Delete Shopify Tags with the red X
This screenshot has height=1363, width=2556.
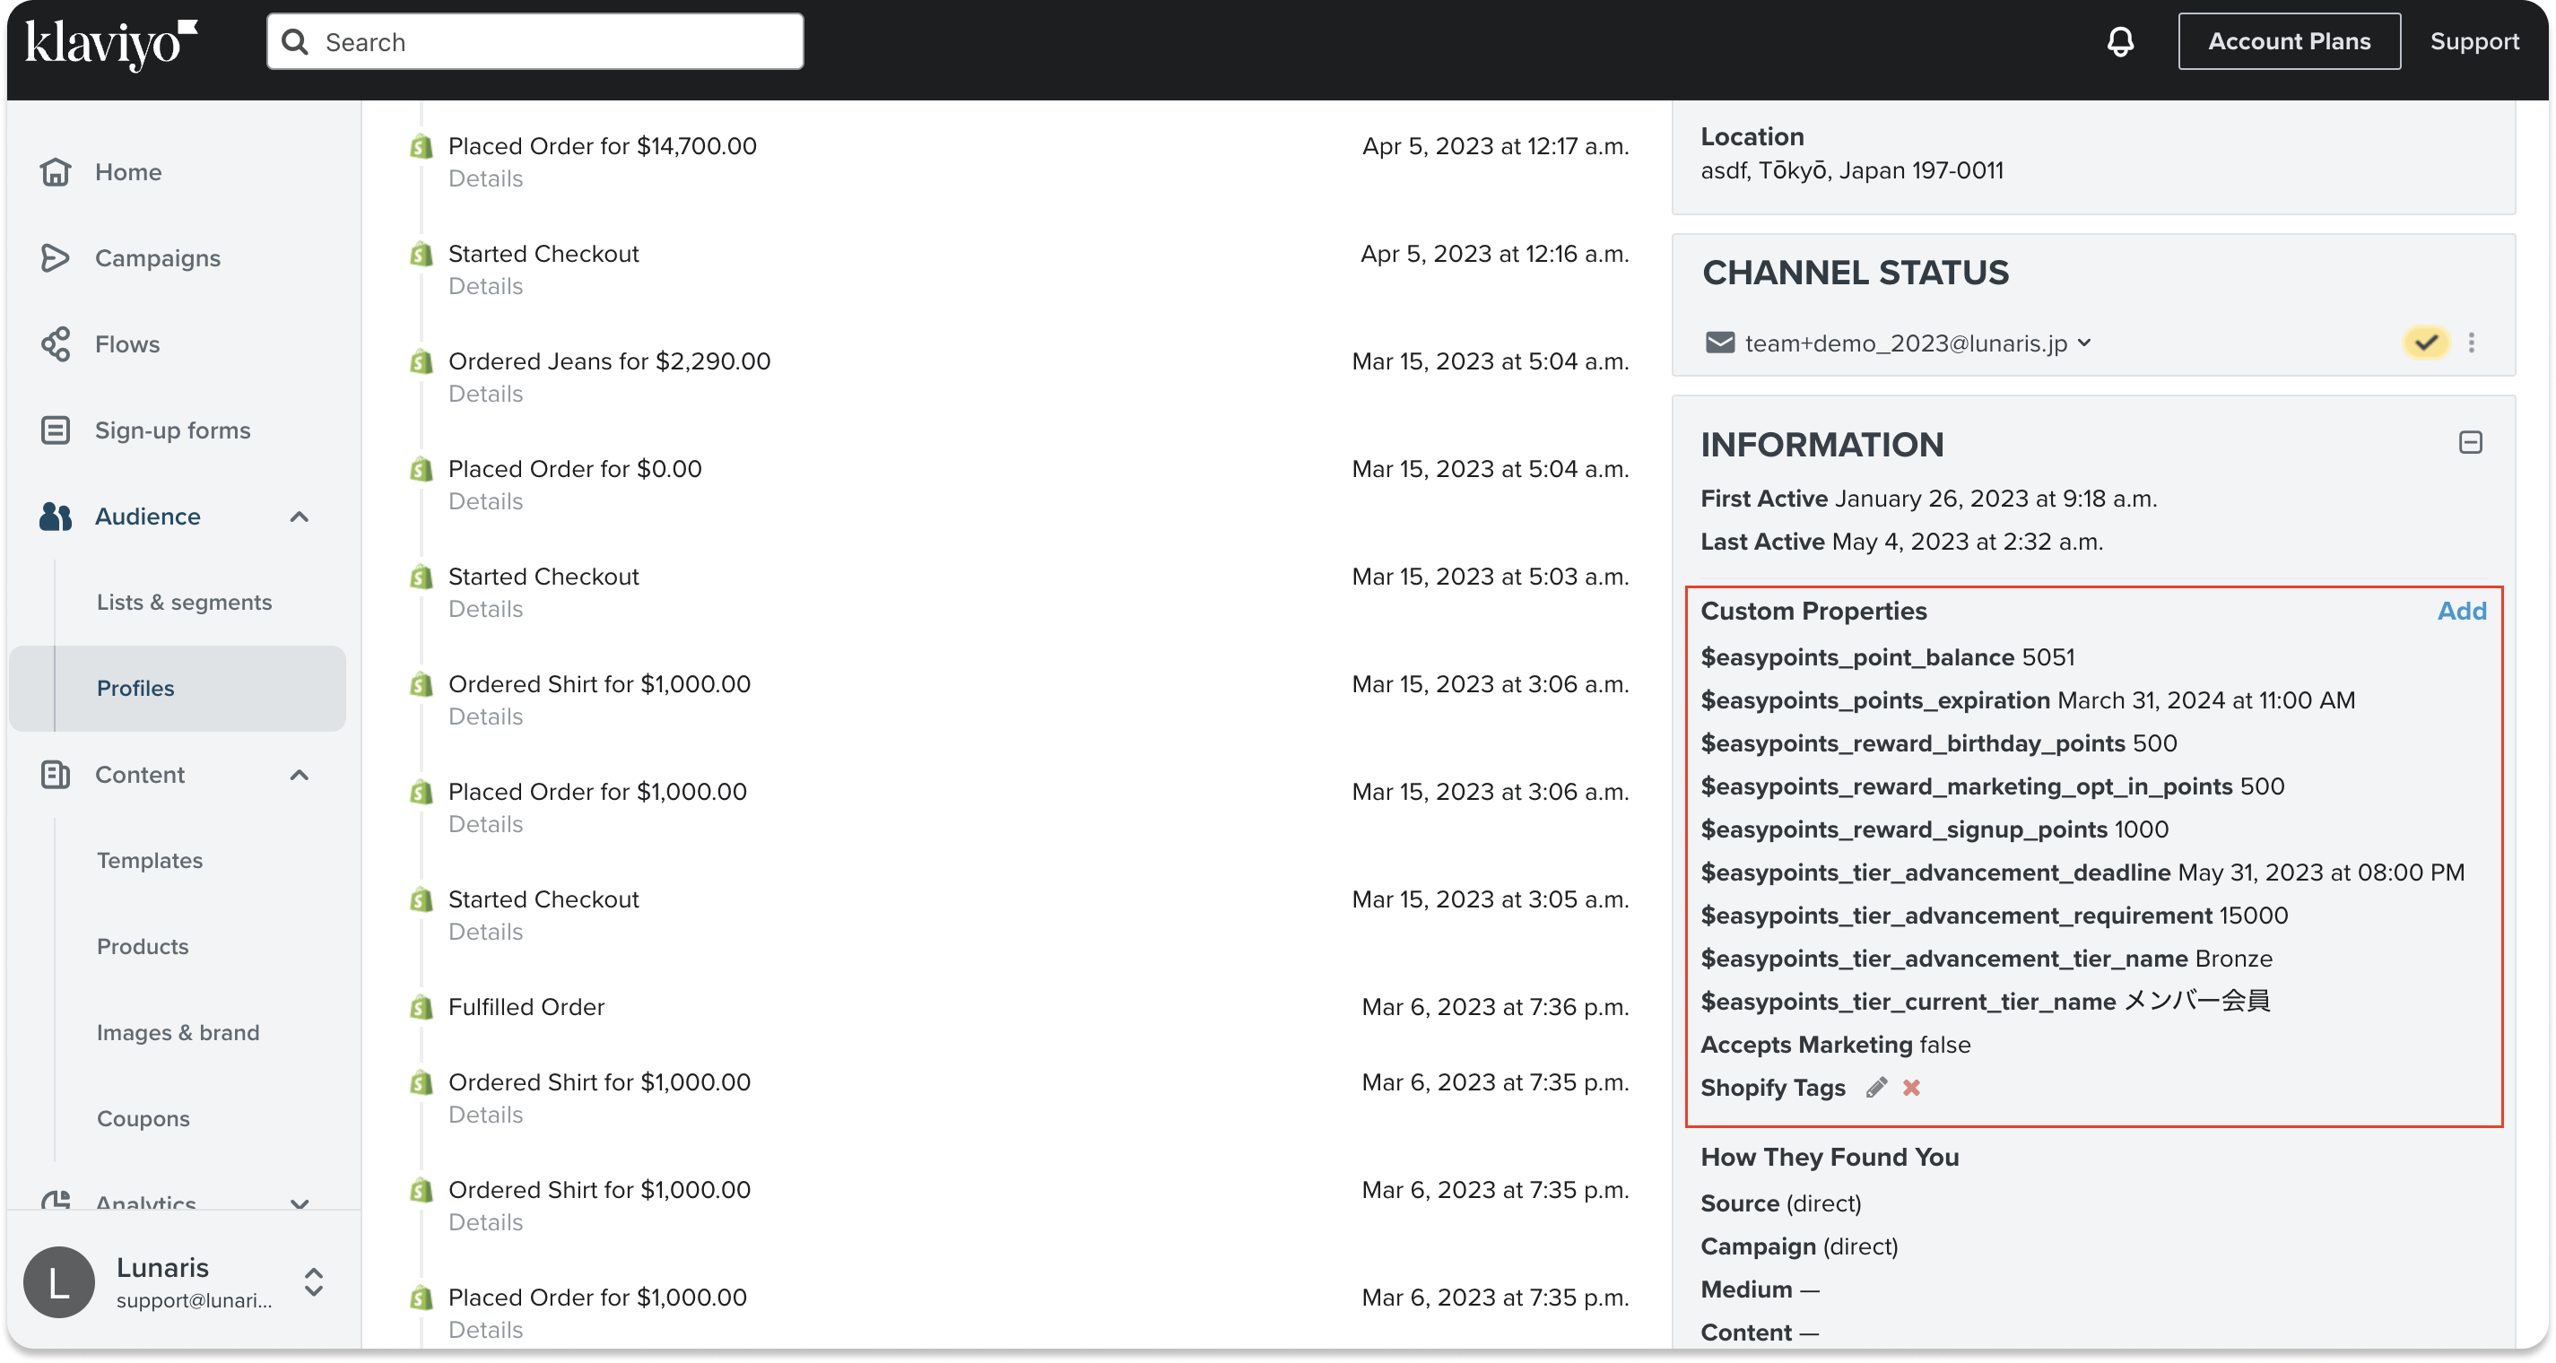[x=1912, y=1089]
